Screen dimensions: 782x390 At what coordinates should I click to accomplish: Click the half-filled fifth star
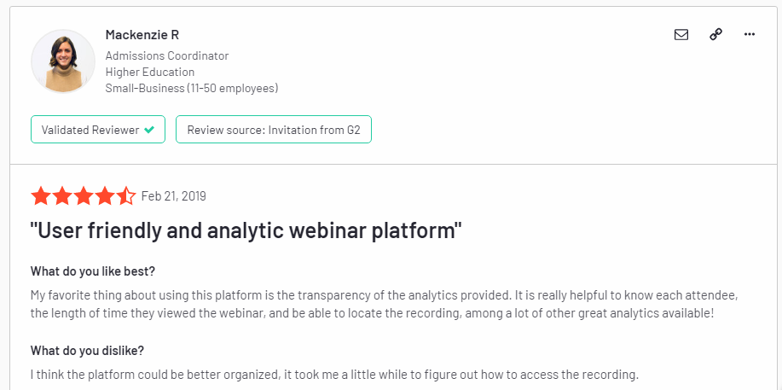125,196
